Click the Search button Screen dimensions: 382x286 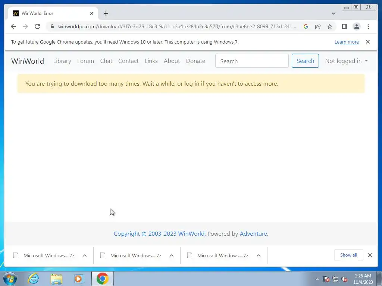click(x=305, y=61)
